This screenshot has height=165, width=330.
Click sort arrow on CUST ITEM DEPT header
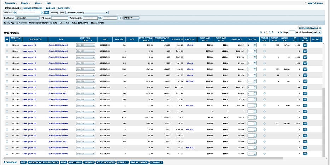click(x=92, y=41)
